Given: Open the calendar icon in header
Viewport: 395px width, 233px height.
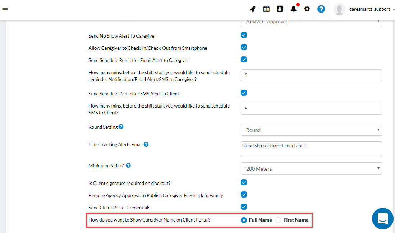Looking at the screenshot, I should (x=266, y=9).
